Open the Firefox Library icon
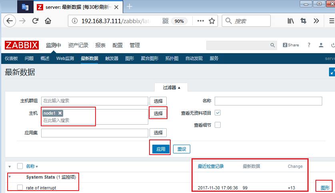335x193 pixels. point(291,21)
